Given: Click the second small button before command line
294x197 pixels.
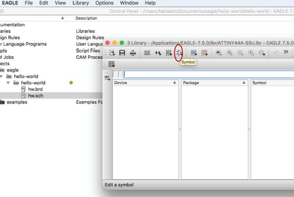Looking at the screenshot, I should pos(120,74).
